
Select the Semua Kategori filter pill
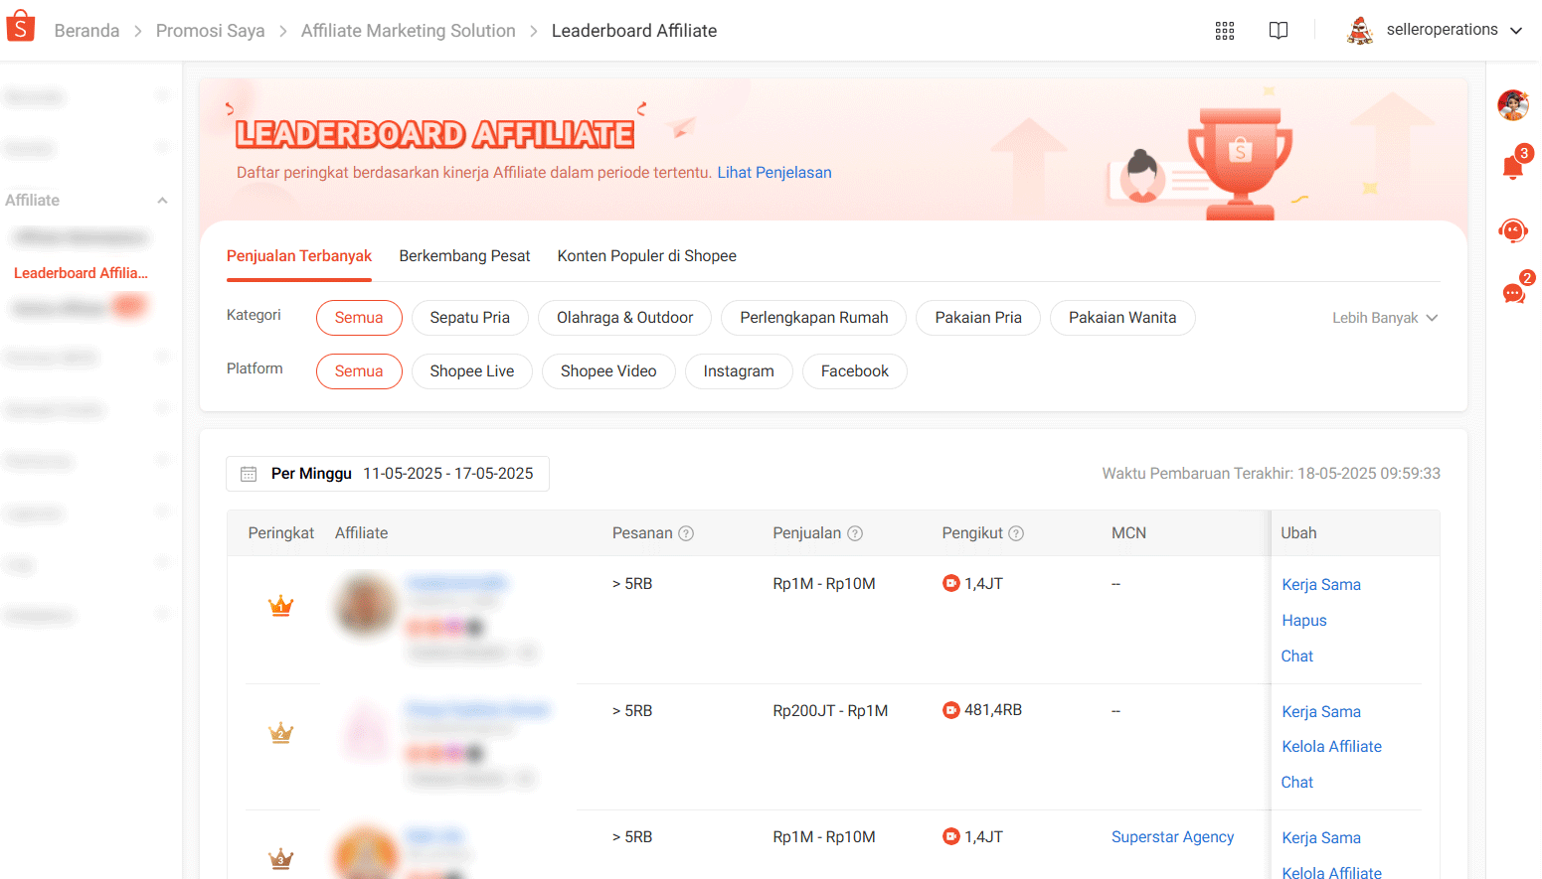point(359,317)
